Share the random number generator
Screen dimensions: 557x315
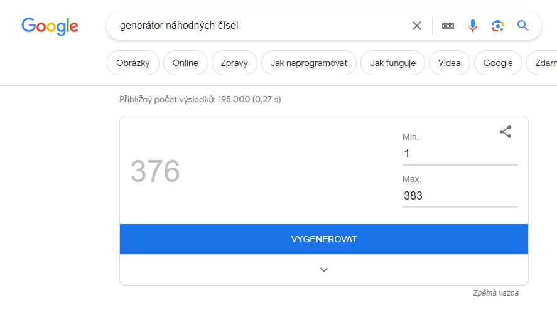click(506, 132)
